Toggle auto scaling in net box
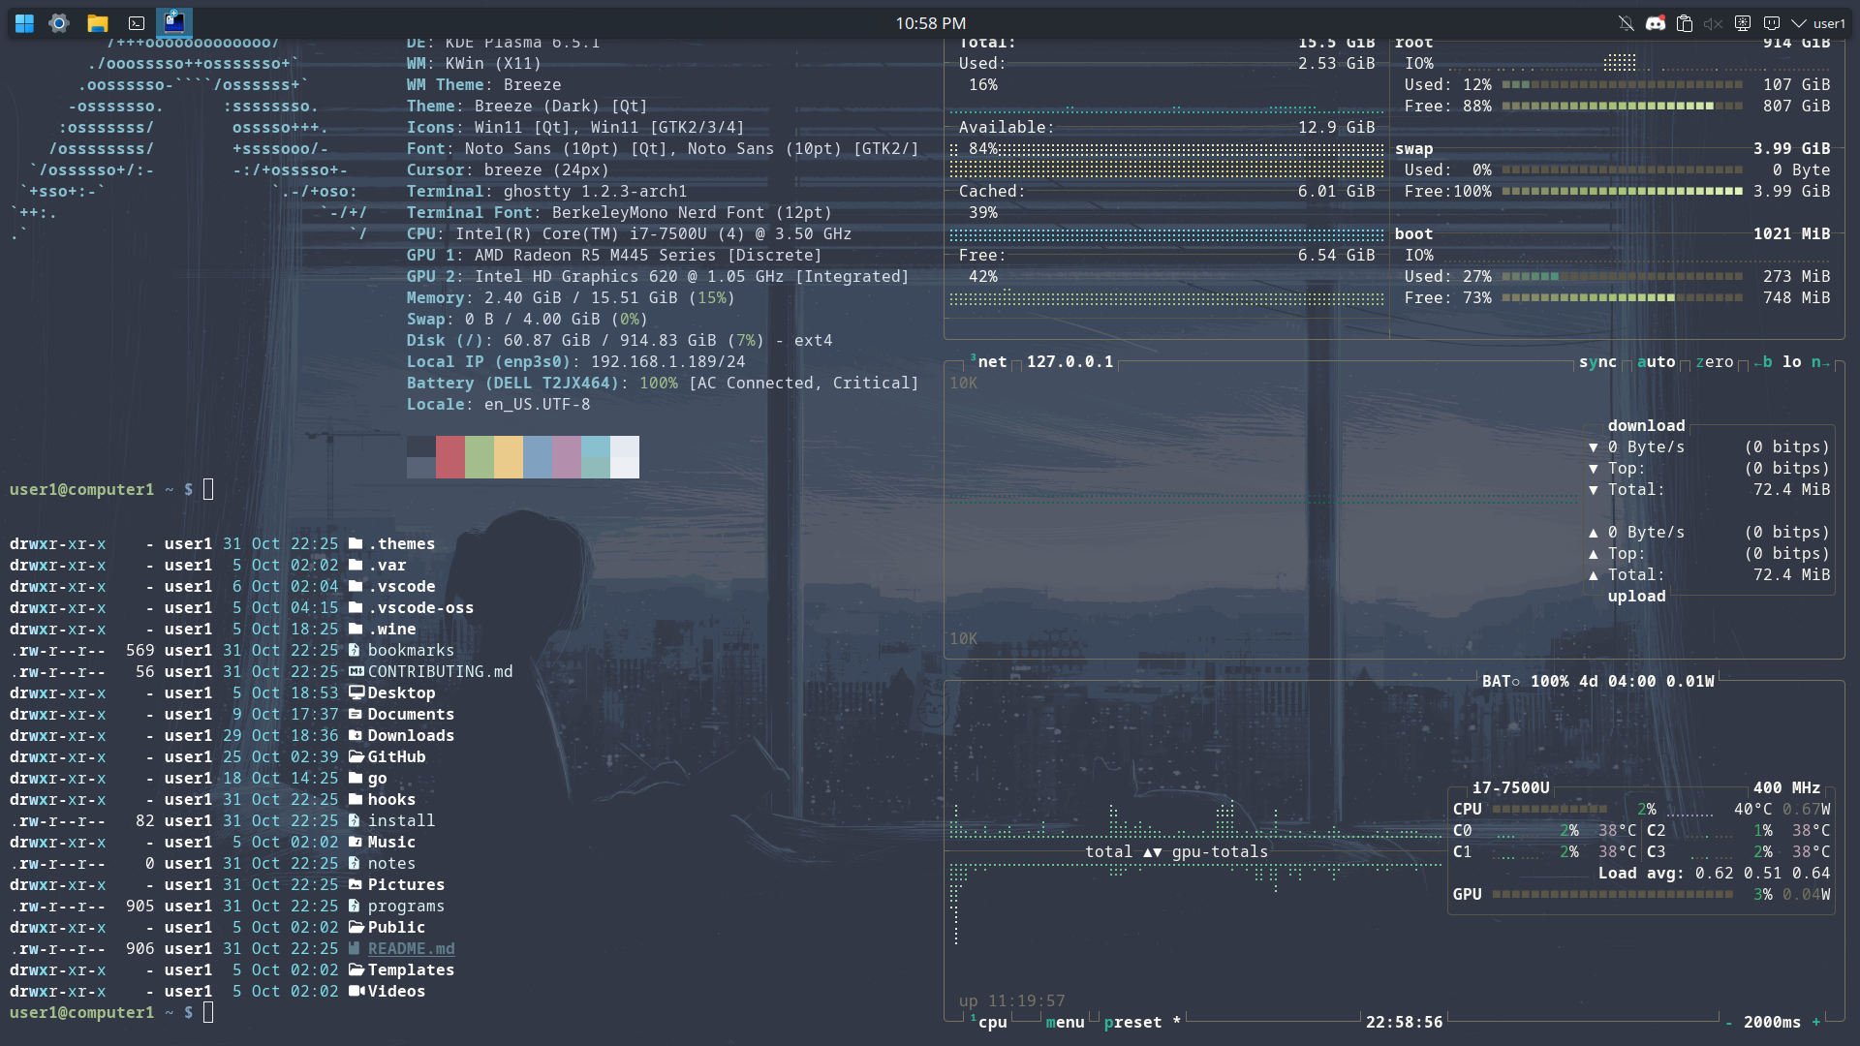 [x=1656, y=362]
